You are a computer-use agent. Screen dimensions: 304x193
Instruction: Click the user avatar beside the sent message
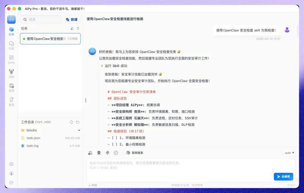[x=287, y=30]
